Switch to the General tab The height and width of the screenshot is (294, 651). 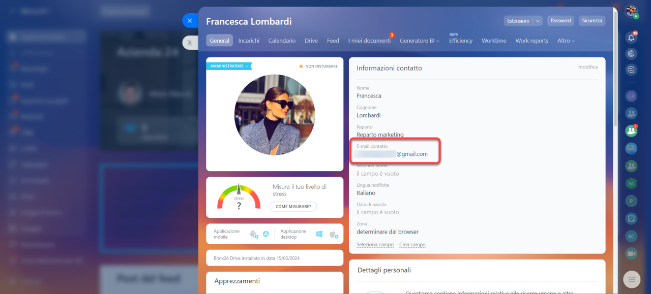click(220, 41)
